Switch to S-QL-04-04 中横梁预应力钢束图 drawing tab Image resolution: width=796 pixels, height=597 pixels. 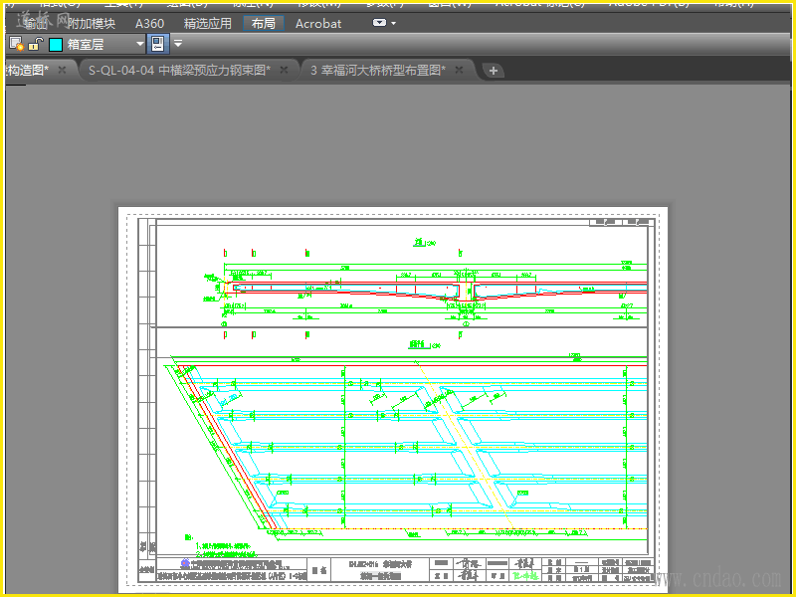point(179,70)
